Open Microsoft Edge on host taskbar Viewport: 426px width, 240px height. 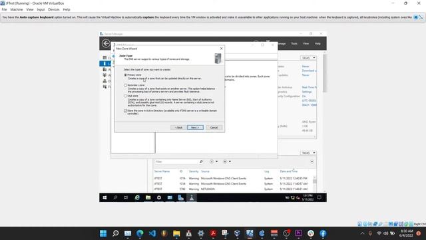(140, 233)
